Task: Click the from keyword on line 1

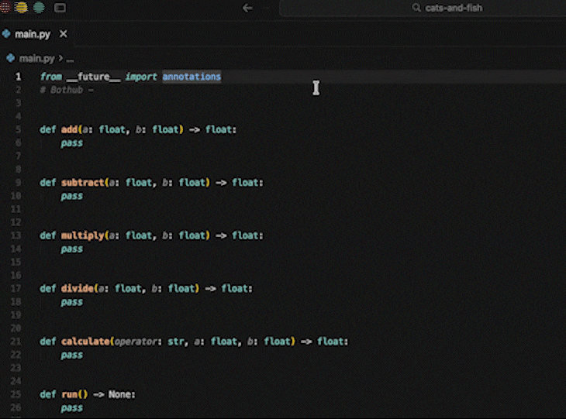Action: (51, 77)
